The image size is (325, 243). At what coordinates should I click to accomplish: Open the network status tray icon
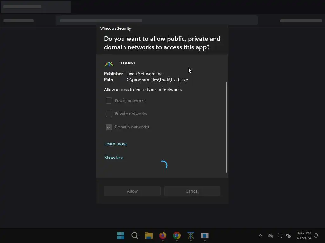280,235
